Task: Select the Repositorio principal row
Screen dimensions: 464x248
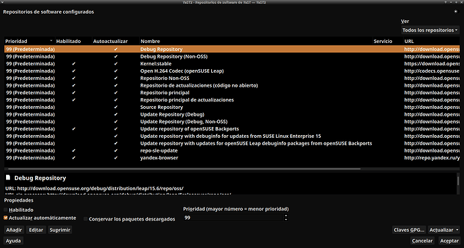Action: coord(232,93)
